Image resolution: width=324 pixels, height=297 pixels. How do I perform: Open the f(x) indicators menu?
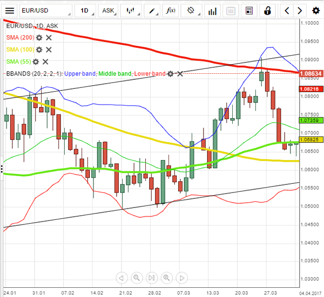(171, 11)
